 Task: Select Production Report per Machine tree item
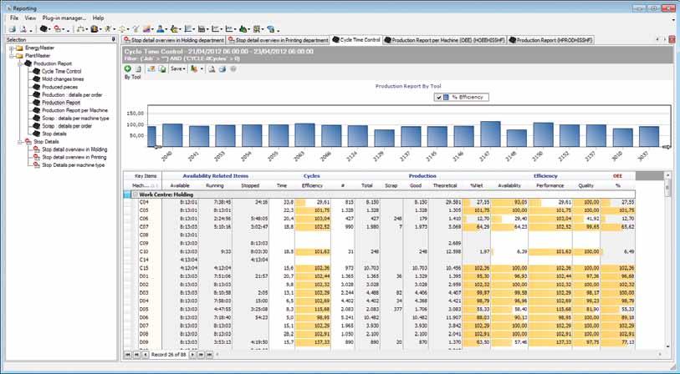pos(74,110)
